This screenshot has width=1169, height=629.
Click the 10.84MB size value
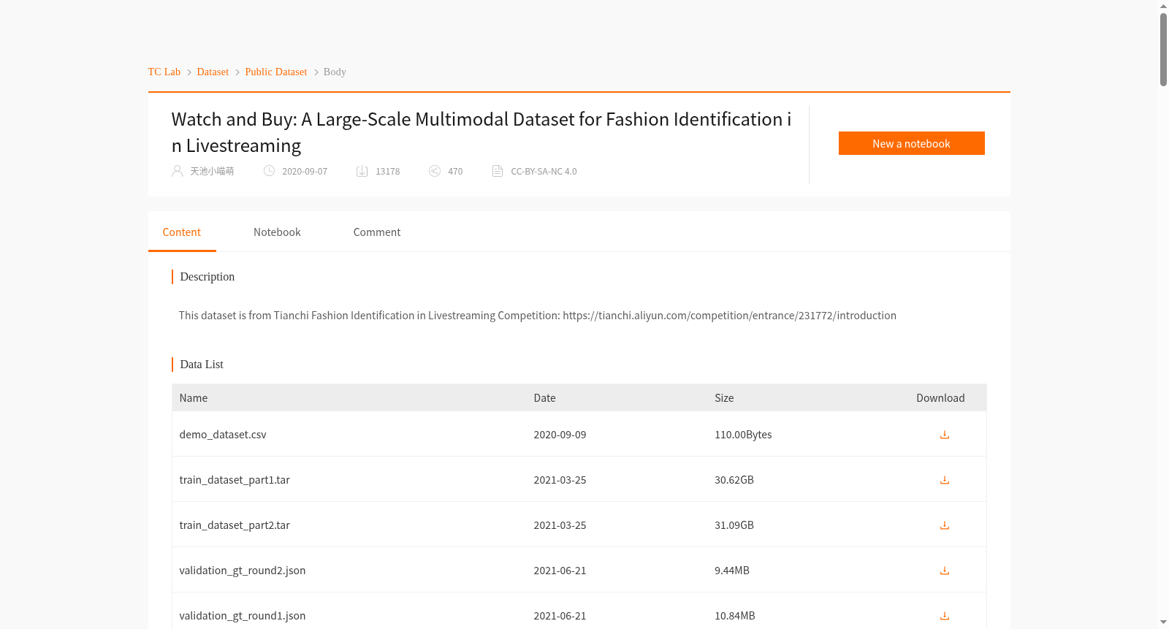coord(735,616)
